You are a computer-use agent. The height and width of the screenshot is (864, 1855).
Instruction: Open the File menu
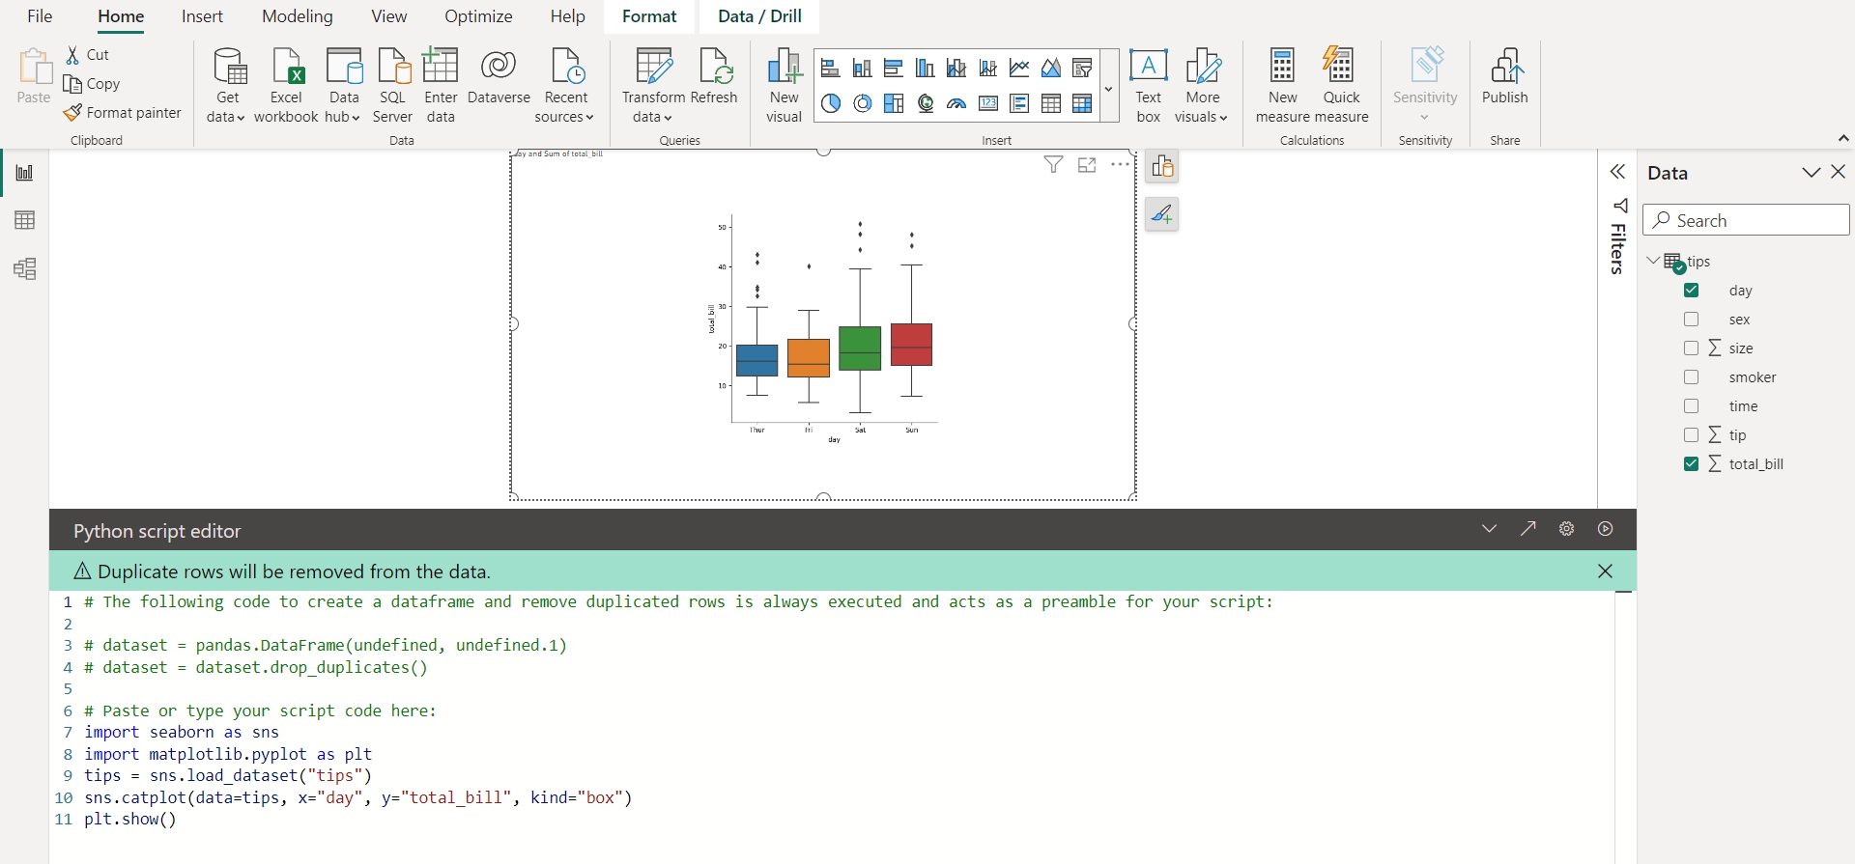pyautogui.click(x=40, y=16)
